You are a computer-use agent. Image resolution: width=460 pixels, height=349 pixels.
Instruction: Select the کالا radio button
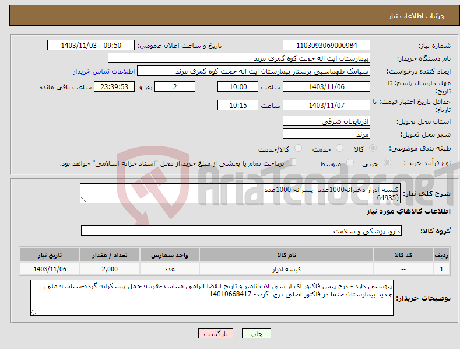pos(373,148)
